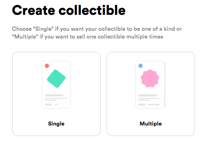Viewport: 204px width, 146px height.
Task: Click the green diamond shape icon
Action: click(x=56, y=78)
